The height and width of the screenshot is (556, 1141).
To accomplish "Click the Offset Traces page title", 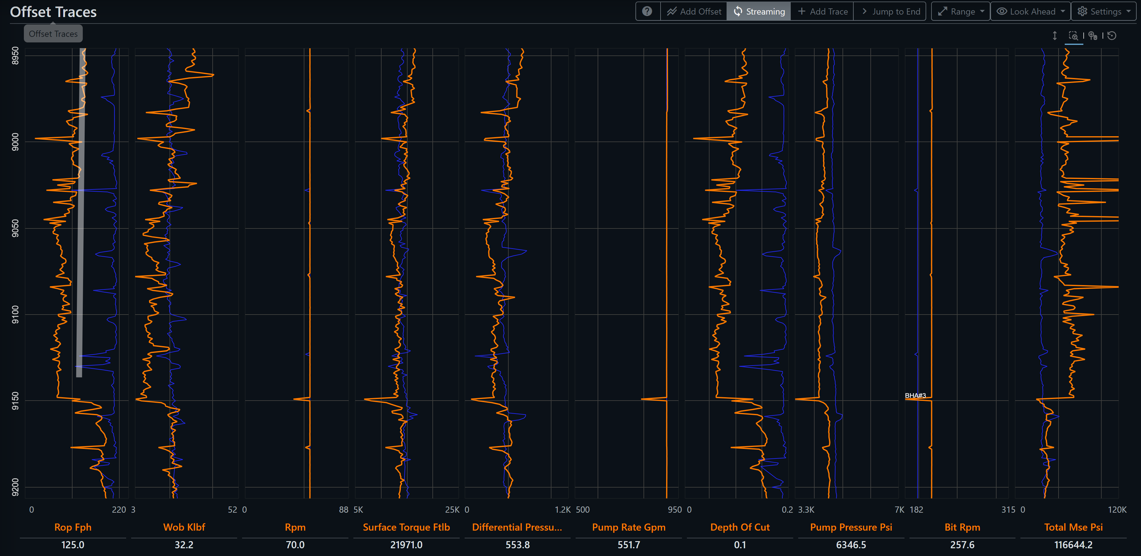I will tap(53, 12).
